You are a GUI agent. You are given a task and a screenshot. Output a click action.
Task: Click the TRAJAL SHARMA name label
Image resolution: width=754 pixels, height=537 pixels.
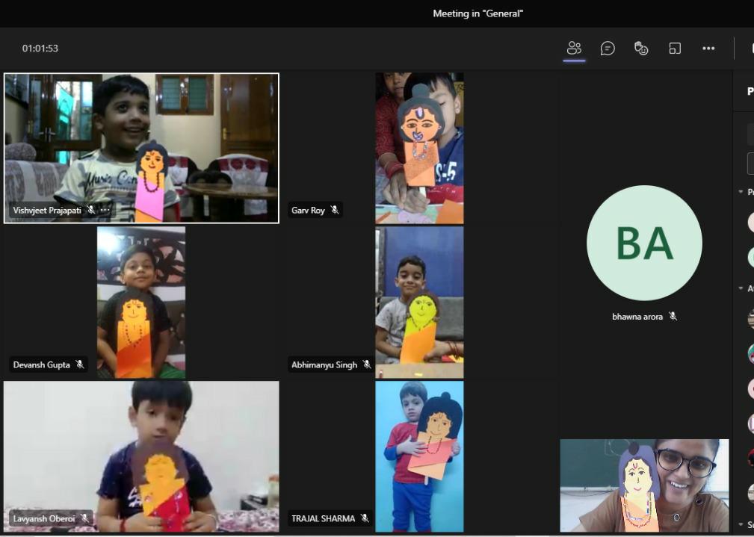(323, 518)
